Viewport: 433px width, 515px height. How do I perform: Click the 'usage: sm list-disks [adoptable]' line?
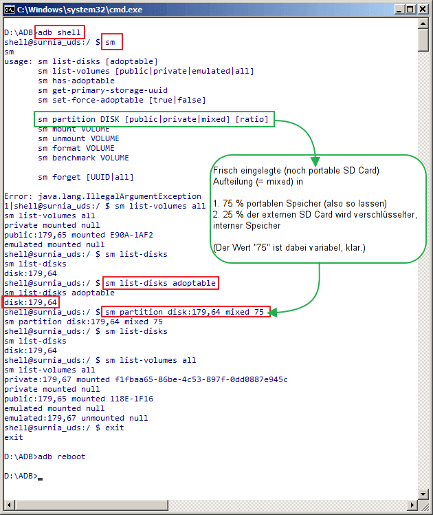[x=81, y=61]
